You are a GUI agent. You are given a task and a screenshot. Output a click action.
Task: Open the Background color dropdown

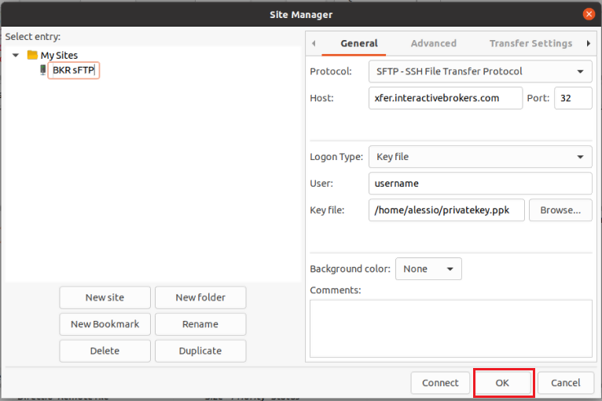(x=428, y=268)
